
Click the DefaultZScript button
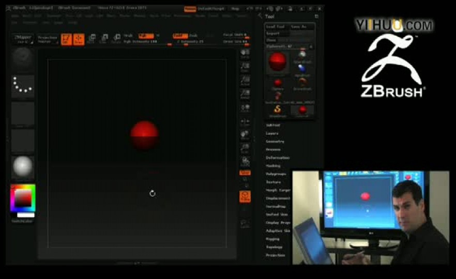[x=211, y=9]
